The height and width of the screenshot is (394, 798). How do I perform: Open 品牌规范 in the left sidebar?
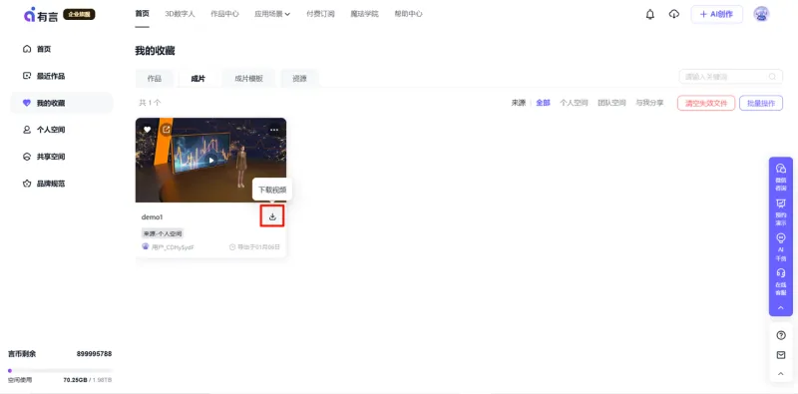tap(61, 184)
